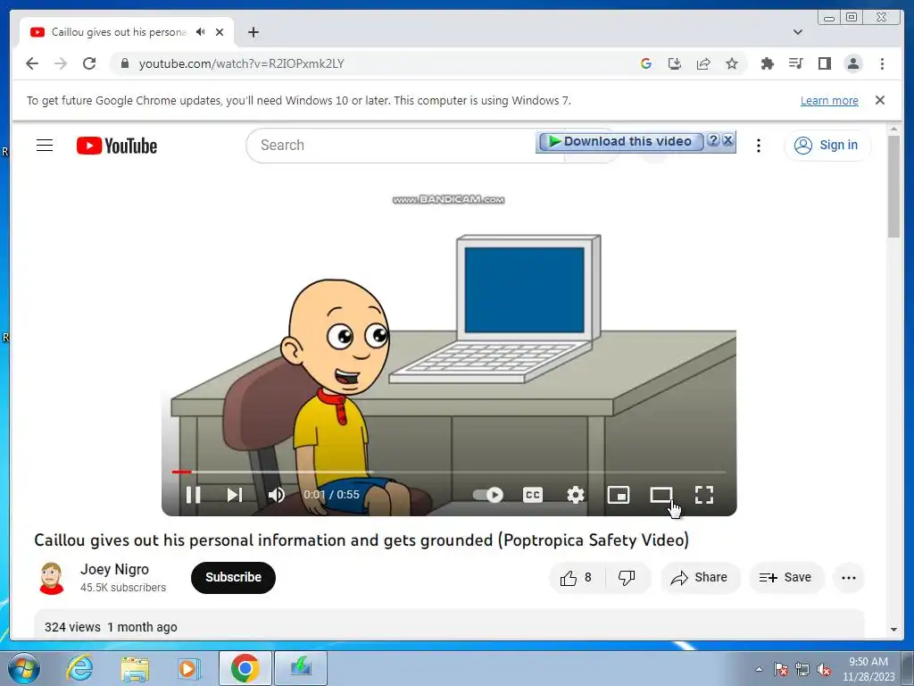Open help on download bar question mark
Viewport: 914px width, 686px height.
coord(713,140)
